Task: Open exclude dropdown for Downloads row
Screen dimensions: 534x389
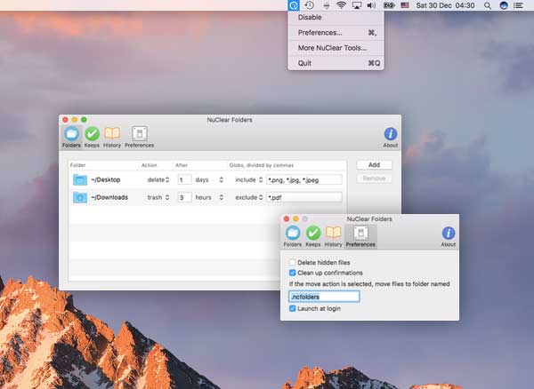Action: [248, 197]
